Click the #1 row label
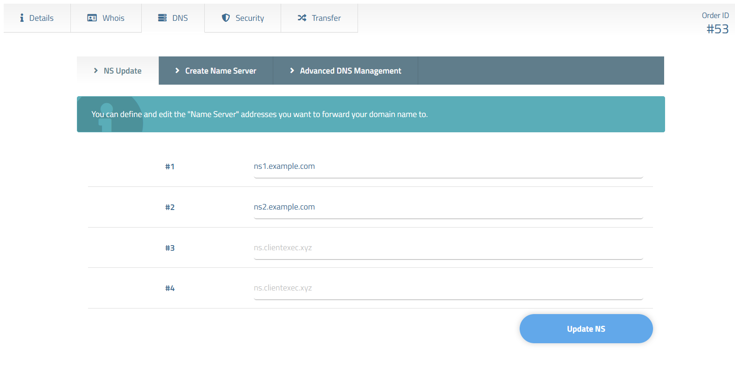Viewport: 735px width, 383px height. click(x=170, y=167)
